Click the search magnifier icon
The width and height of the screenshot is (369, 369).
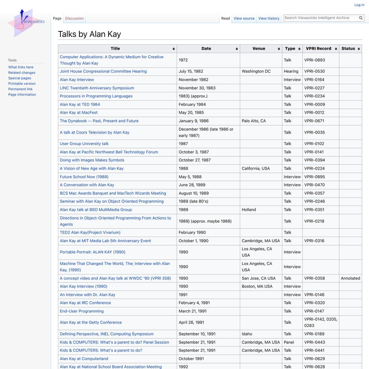pos(361,18)
